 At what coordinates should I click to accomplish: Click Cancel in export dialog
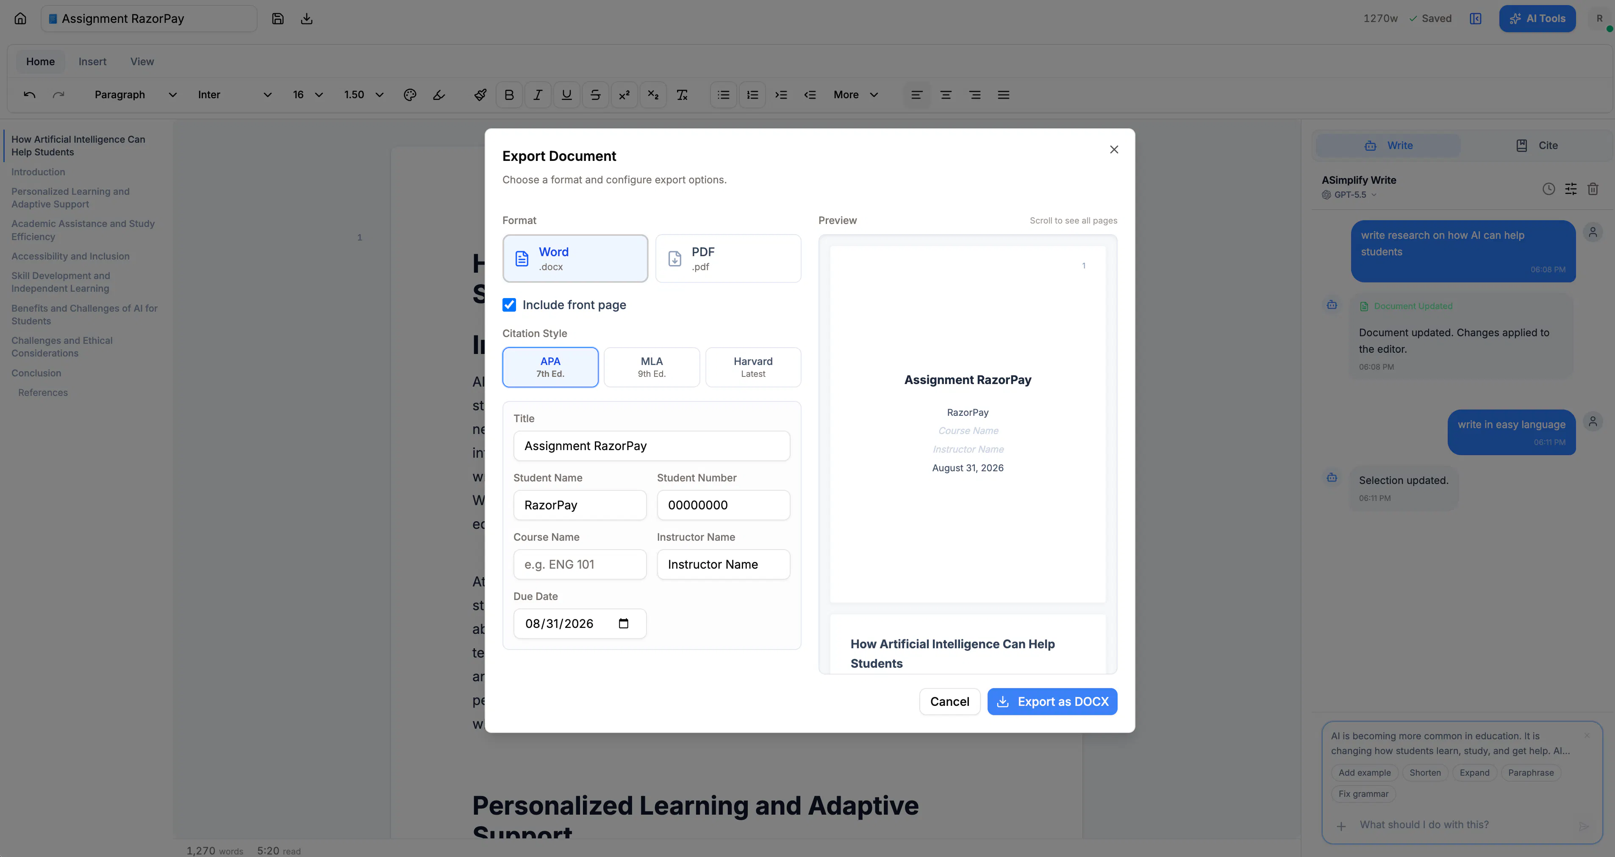click(x=949, y=702)
